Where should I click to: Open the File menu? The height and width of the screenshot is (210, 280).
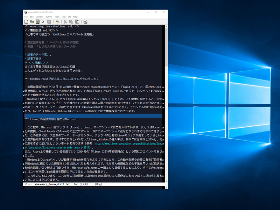(26, 17)
